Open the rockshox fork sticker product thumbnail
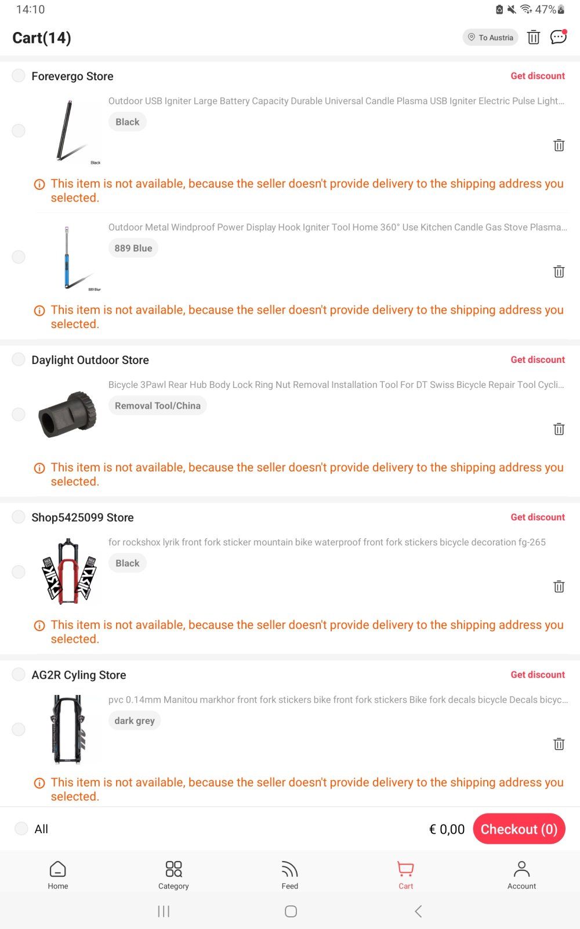This screenshot has width=580, height=929. (69, 571)
